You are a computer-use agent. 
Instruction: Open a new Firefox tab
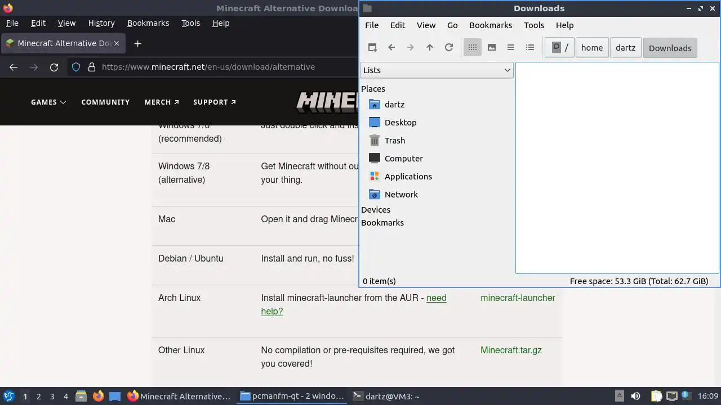coord(137,43)
